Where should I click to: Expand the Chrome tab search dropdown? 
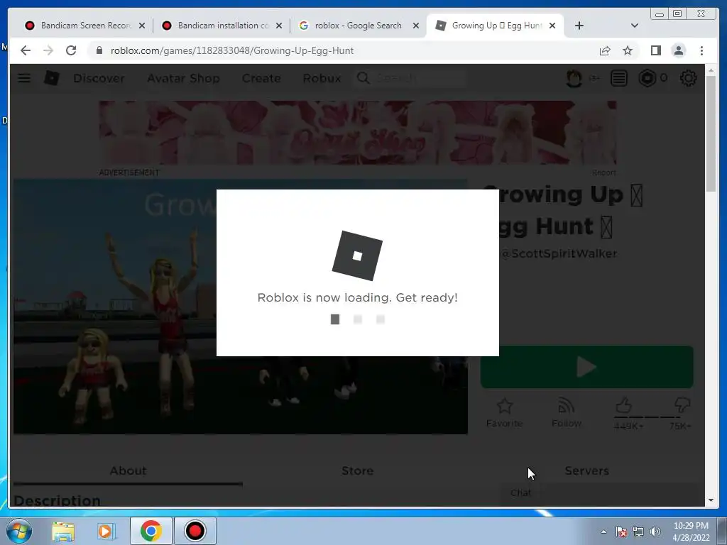point(634,26)
